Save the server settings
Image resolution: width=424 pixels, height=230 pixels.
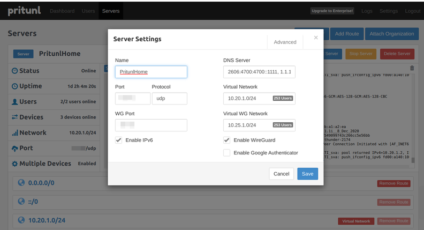click(x=307, y=174)
